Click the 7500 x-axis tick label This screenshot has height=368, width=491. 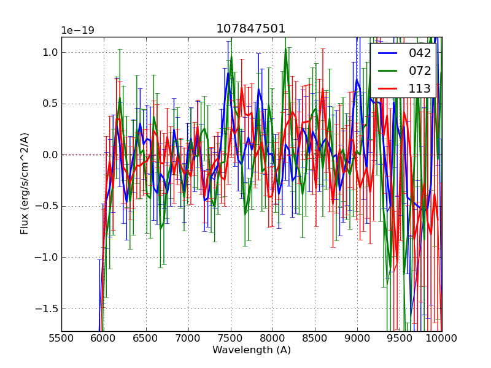pos(230,337)
